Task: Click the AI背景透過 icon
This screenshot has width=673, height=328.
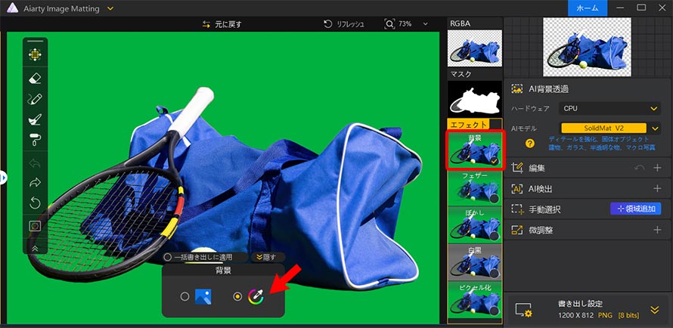Action: 517,89
